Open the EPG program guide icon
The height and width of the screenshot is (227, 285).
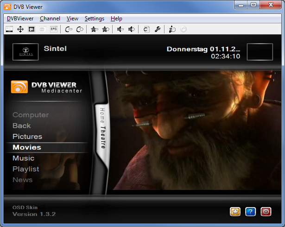pyautogui.click(x=54, y=29)
